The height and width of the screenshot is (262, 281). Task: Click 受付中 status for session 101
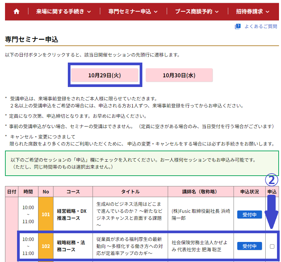pos(249,214)
